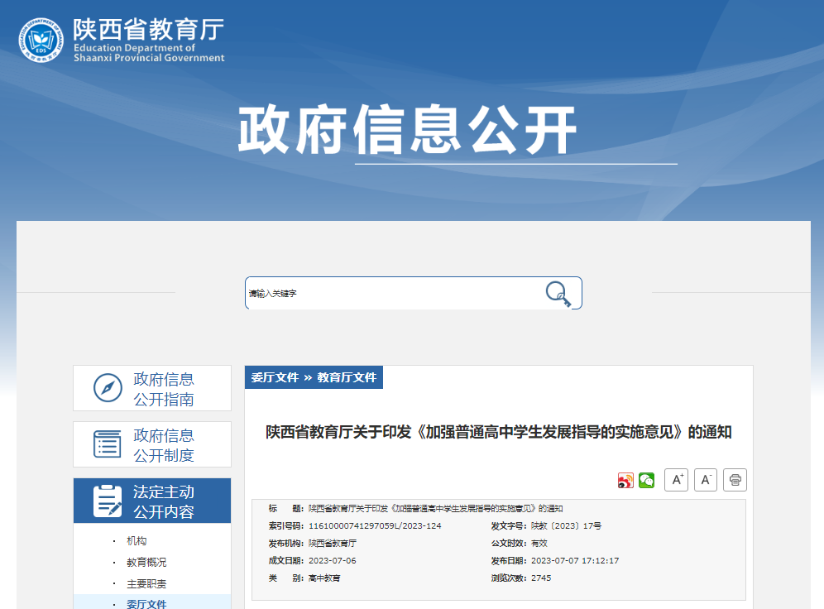Share the article to Weibo
Image resolution: width=824 pixels, height=609 pixels.
click(x=625, y=480)
